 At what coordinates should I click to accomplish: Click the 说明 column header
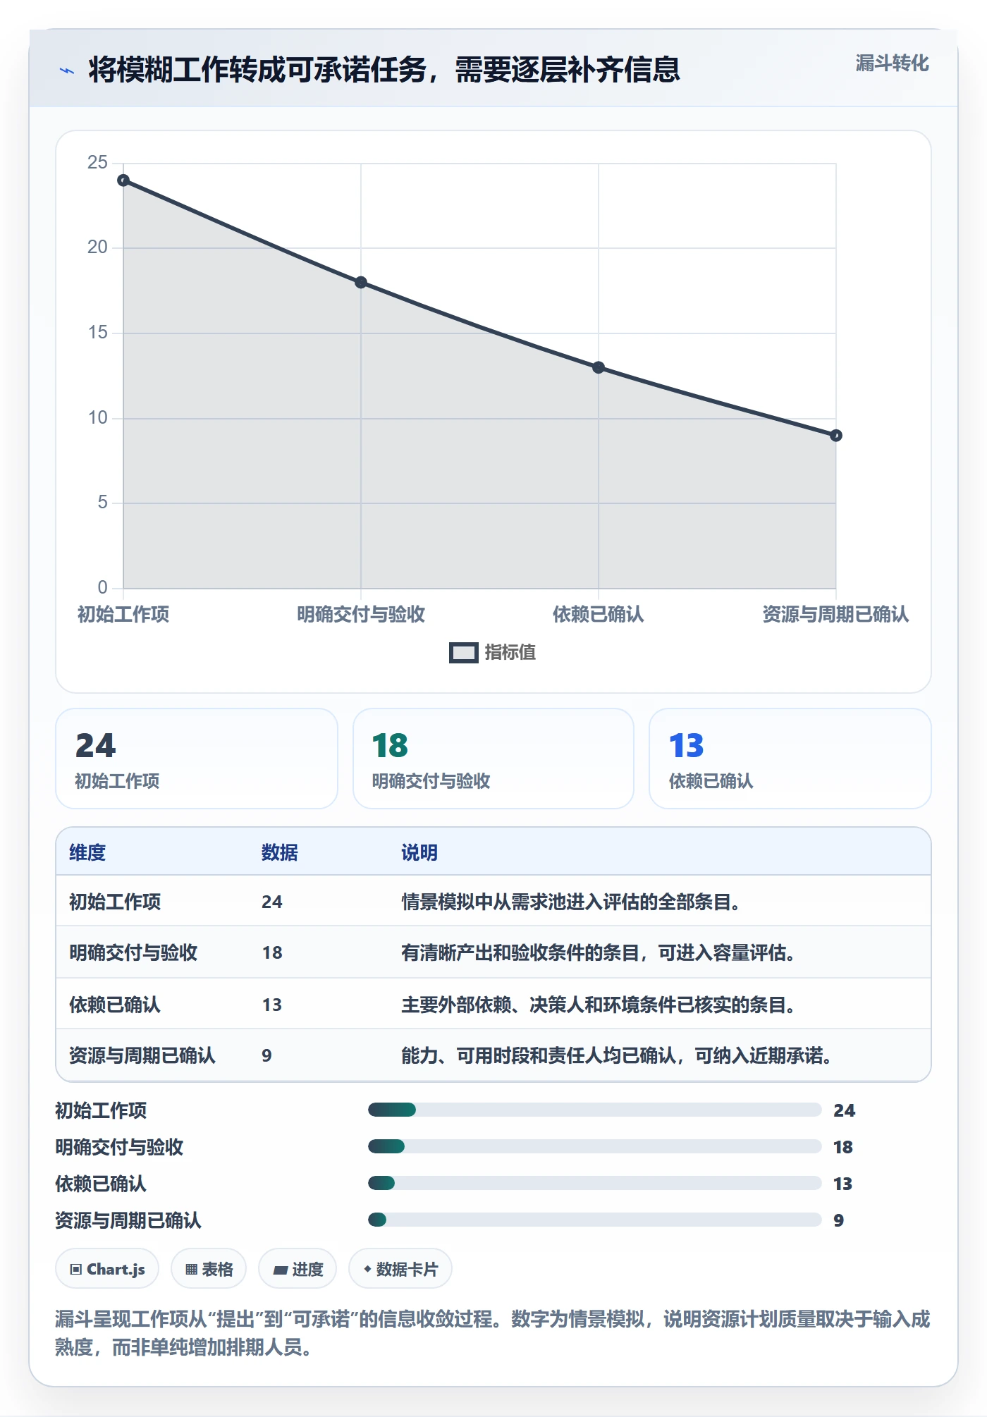click(x=419, y=852)
